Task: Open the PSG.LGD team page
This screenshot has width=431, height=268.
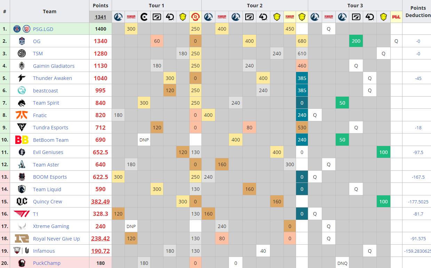Action: tap(43, 29)
